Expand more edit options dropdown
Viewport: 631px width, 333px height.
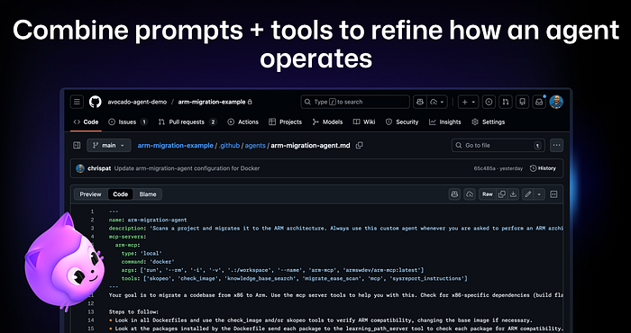(x=539, y=194)
